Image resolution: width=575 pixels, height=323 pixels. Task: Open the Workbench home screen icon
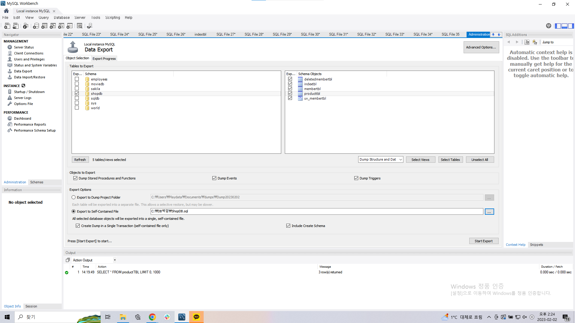pyautogui.click(x=6, y=11)
